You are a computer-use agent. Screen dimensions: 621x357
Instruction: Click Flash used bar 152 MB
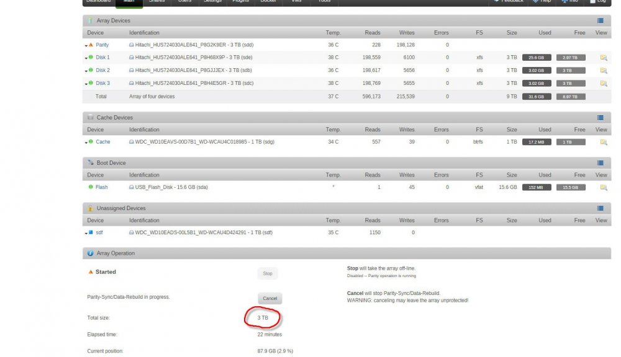pos(537,187)
